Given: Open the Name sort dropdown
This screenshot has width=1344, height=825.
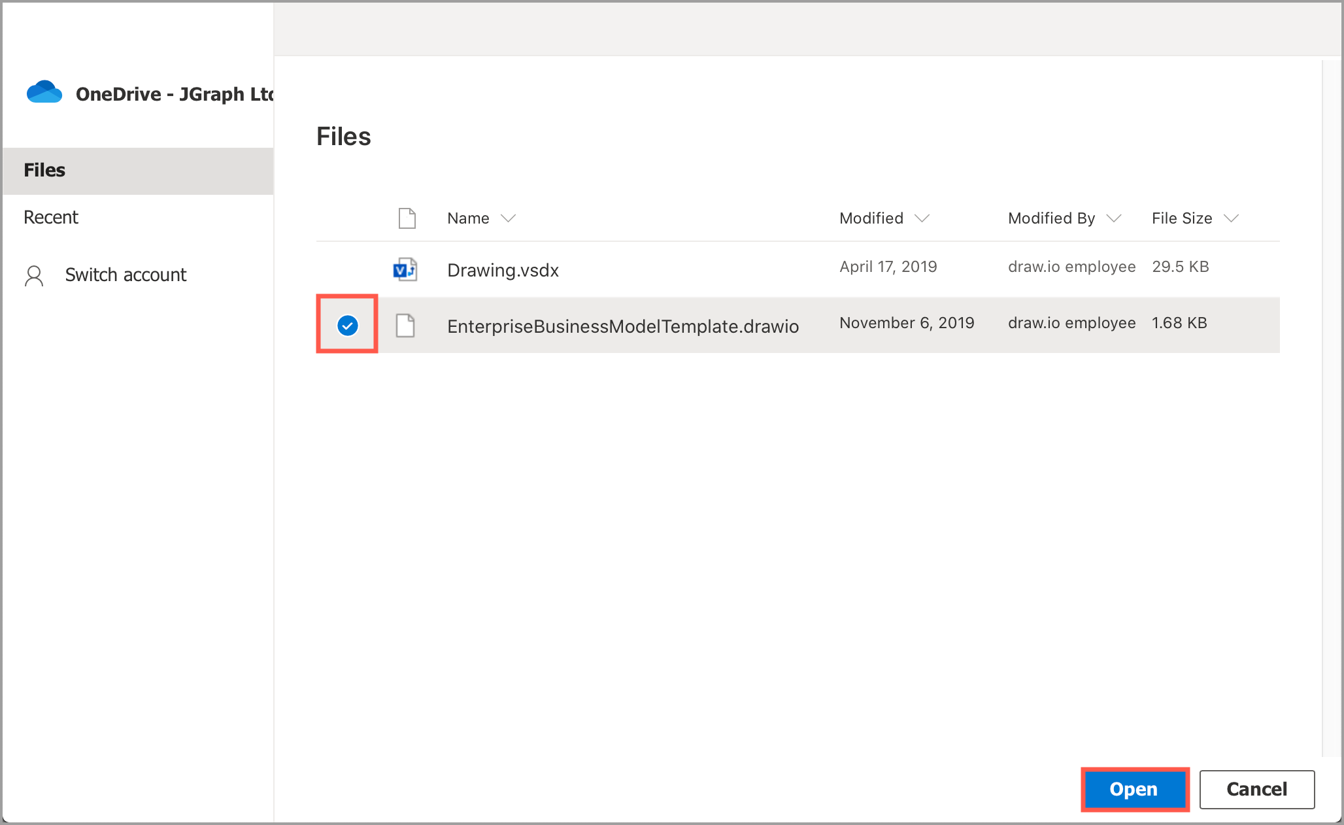Looking at the screenshot, I should point(510,218).
